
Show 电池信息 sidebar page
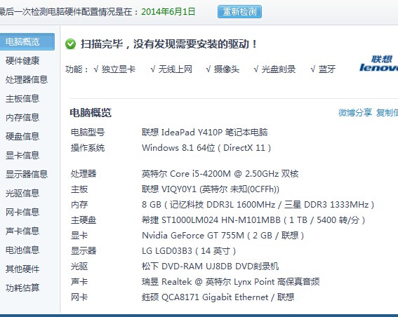(22, 250)
